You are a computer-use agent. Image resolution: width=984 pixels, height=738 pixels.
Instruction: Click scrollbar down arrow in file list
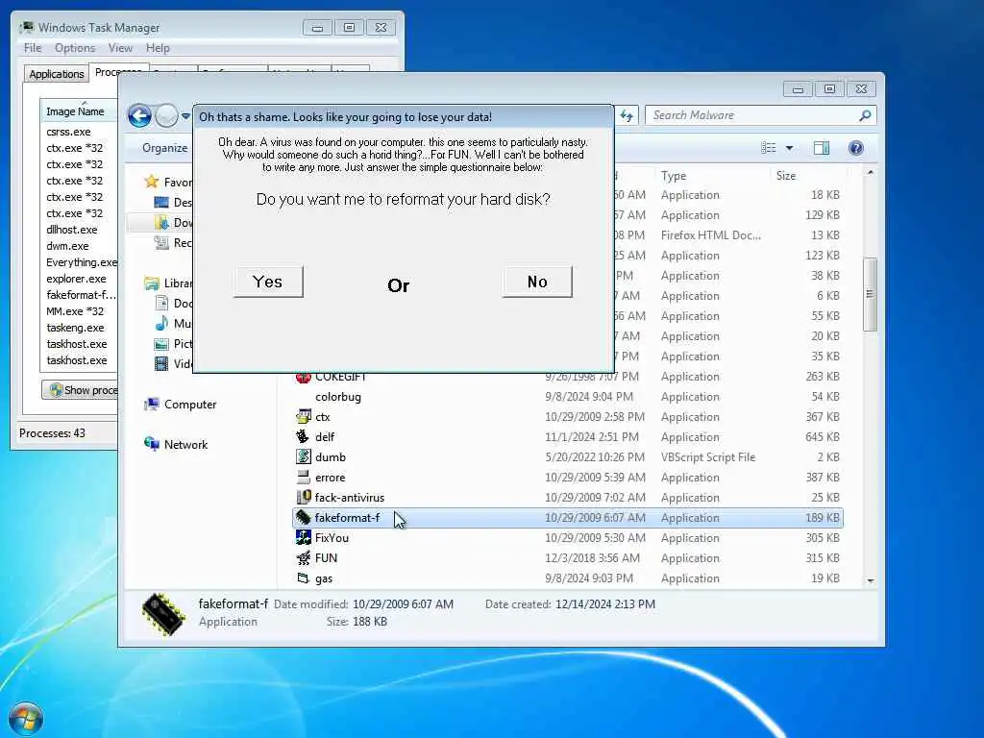click(870, 580)
